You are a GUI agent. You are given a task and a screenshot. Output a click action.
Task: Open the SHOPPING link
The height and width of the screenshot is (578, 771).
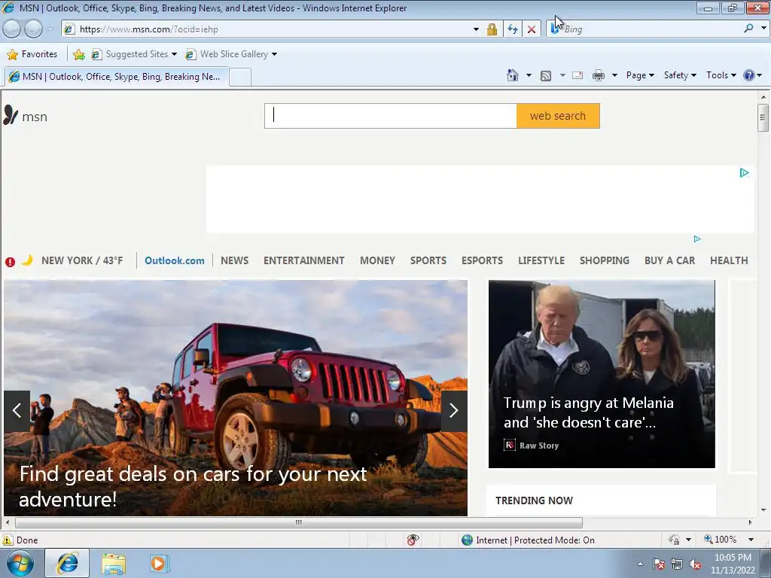click(x=605, y=260)
